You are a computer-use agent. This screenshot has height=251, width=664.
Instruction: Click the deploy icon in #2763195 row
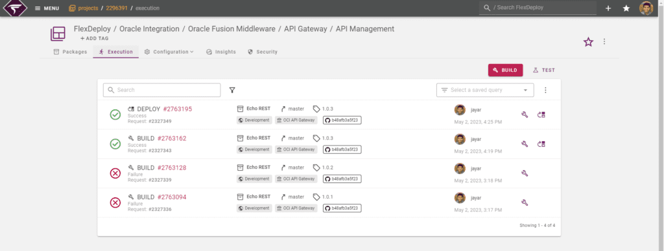[541, 115]
